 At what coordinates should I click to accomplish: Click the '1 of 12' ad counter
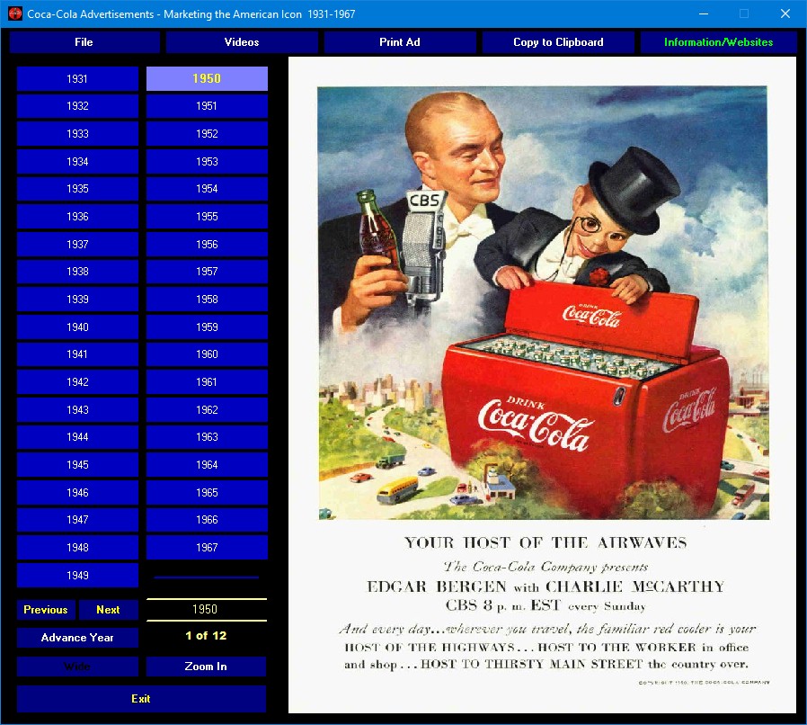(x=206, y=636)
